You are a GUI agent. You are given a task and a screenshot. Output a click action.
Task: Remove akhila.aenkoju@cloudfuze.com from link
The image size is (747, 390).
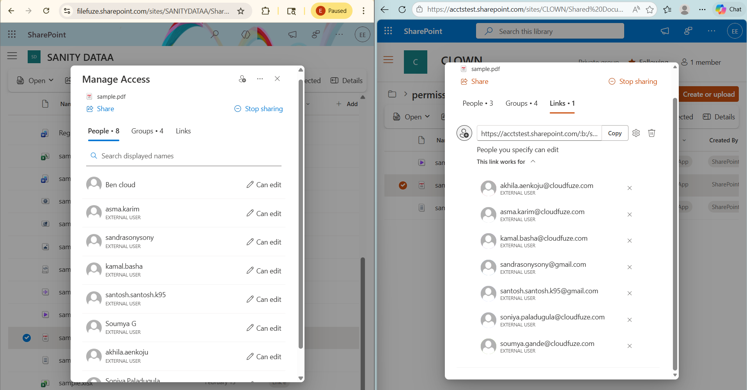coord(629,188)
